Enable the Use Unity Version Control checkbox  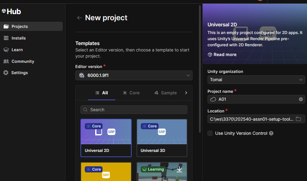tap(210, 134)
